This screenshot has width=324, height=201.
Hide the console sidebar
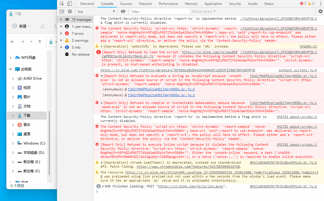[62, 11]
